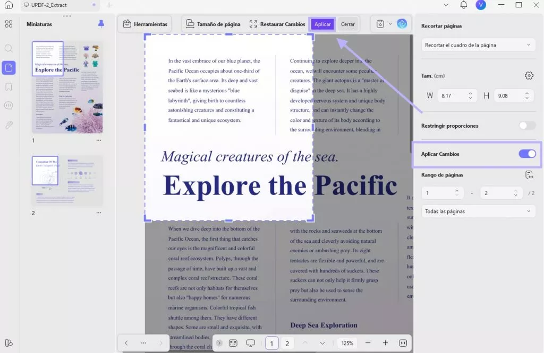The height and width of the screenshot is (353, 544).
Task: Expand the title bar dropdown chevron
Action: (x=446, y=5)
